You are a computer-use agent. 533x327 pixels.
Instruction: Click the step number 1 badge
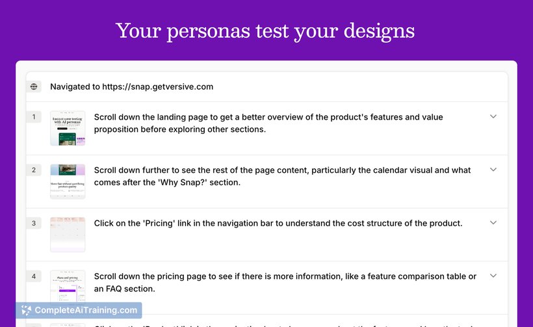click(34, 117)
